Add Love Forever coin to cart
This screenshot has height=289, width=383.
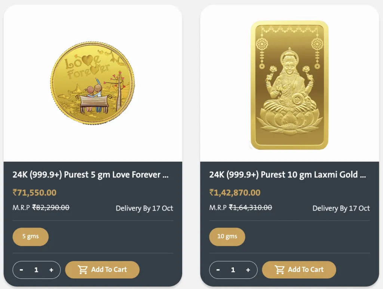point(102,270)
